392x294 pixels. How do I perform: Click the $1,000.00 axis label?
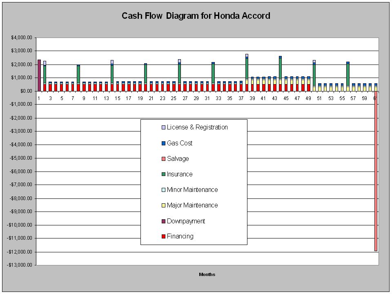pos(22,78)
